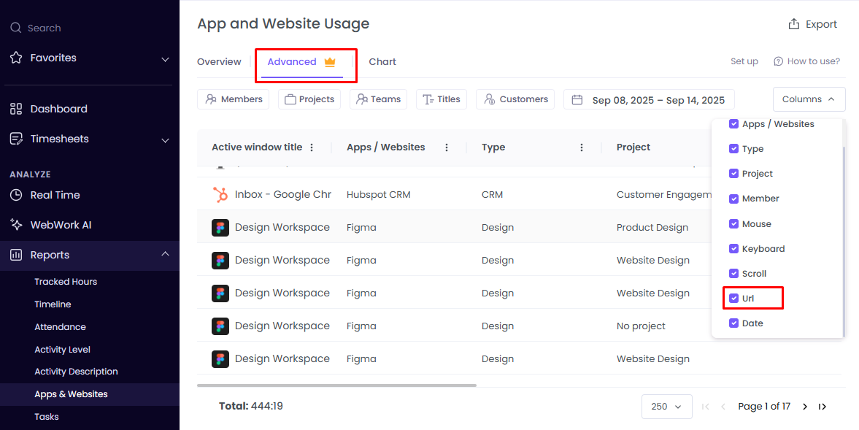Switch to the Chart tab
This screenshot has width=859, height=430.
coord(382,61)
